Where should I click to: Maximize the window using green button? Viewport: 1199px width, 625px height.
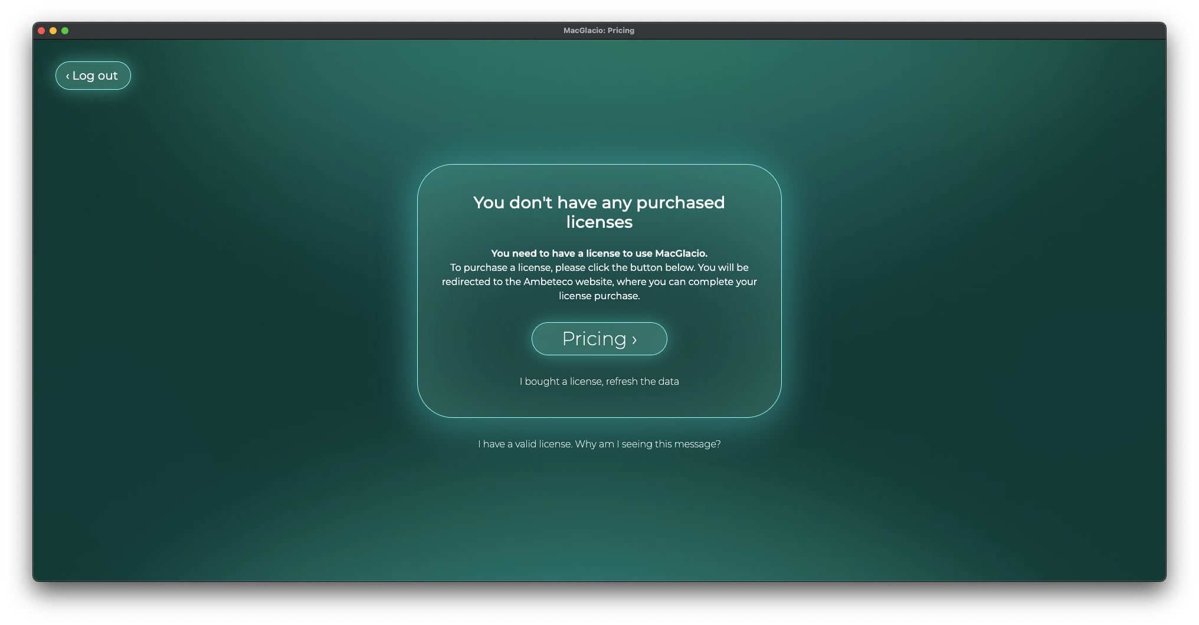(x=65, y=31)
